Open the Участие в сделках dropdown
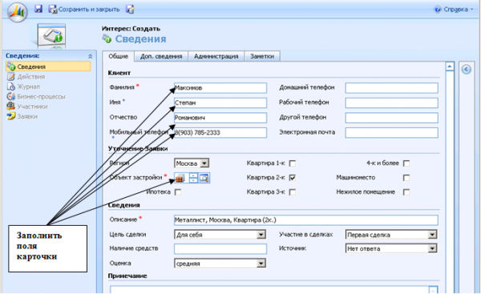This screenshot has height=294, width=481. point(391,235)
